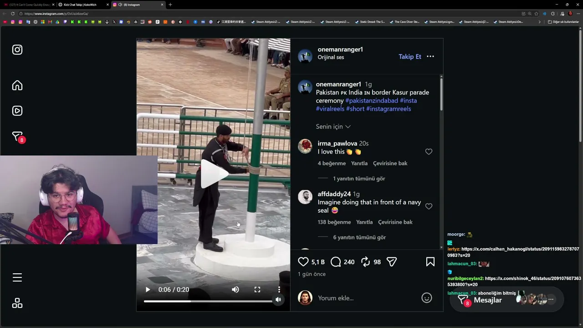Show more bookmarks with the overflow chevron

click(540, 22)
